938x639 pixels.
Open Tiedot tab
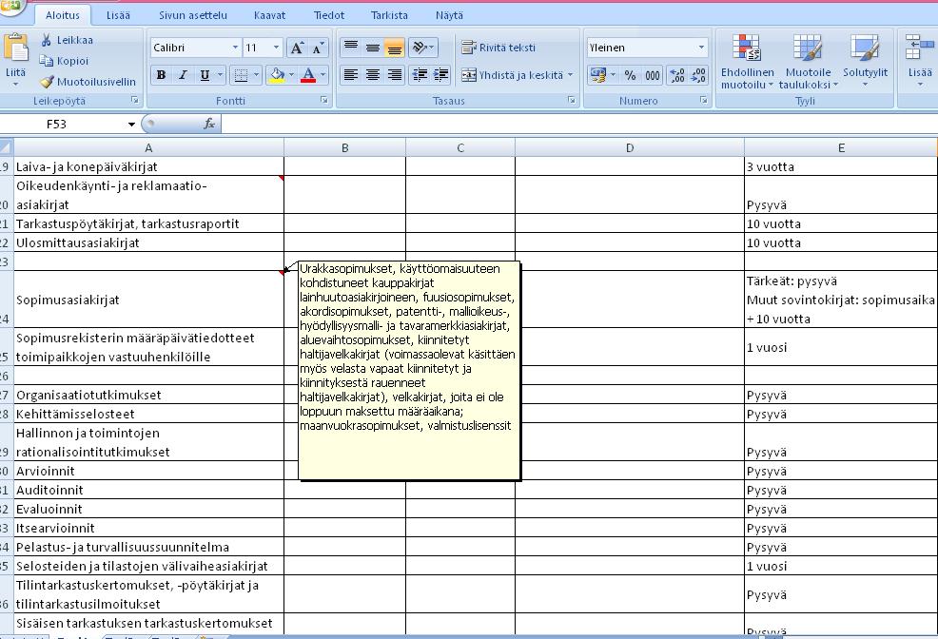[x=329, y=15]
